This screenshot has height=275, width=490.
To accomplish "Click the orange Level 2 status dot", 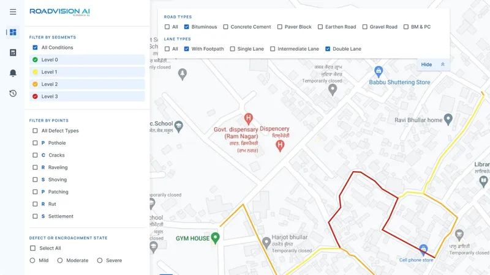I will pyautogui.click(x=35, y=84).
